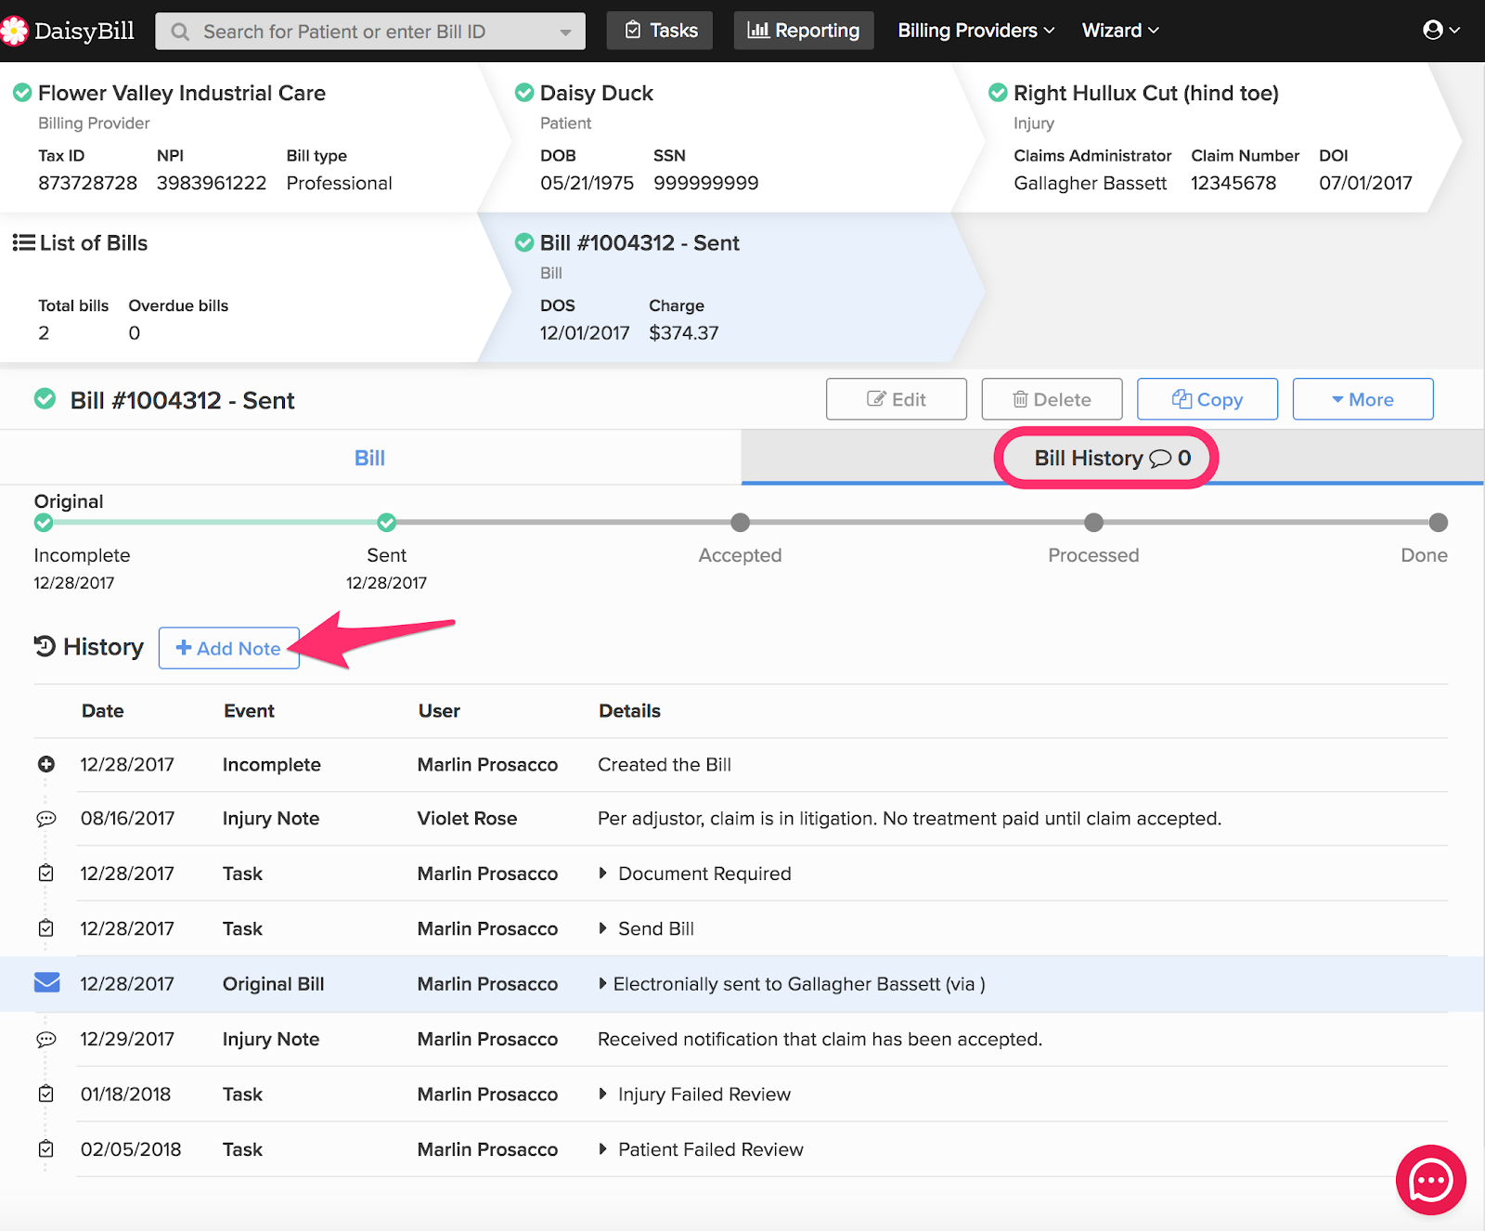The image size is (1485, 1231).
Task: Click the Bill #1004312 - Sent breadcrumb card
Action: point(730,287)
